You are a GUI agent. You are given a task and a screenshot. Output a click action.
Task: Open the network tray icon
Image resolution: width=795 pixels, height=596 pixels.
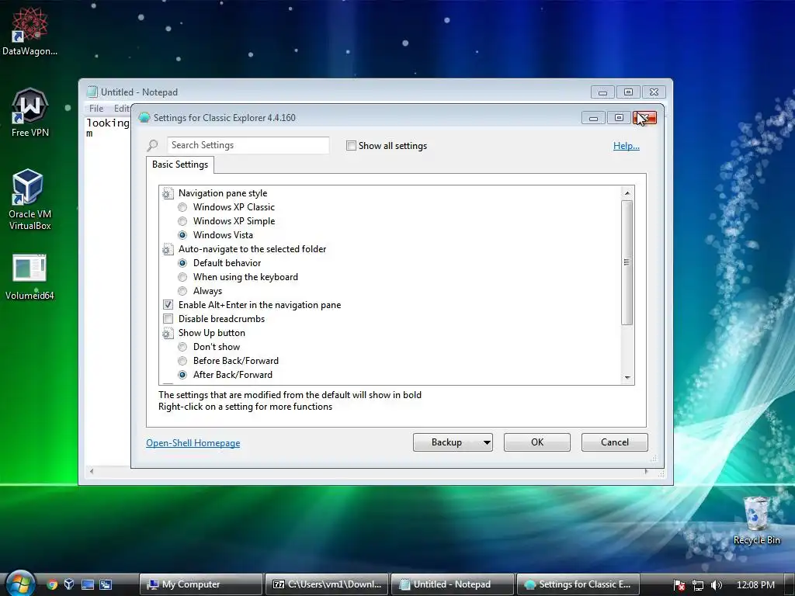[698, 585]
